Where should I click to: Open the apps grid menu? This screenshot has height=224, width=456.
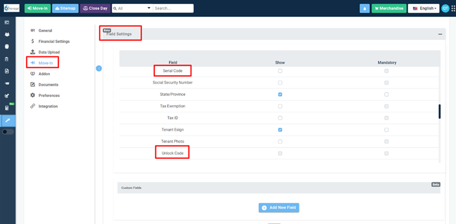point(453,9)
